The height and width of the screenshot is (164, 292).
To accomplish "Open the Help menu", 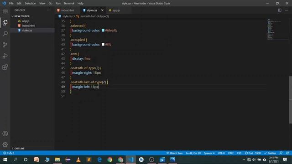I will point(80,3).
